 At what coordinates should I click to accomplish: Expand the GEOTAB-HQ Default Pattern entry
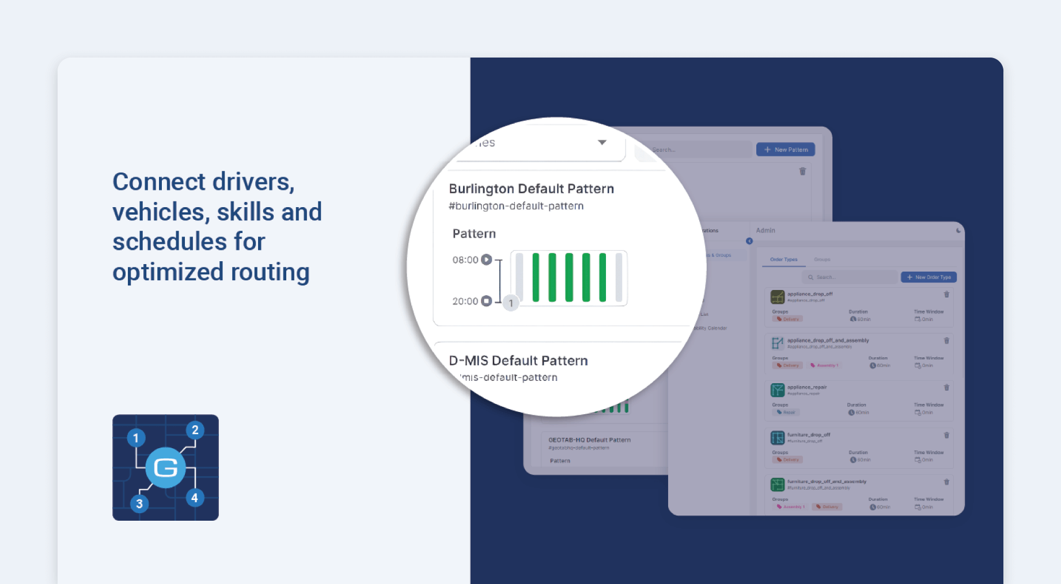point(590,439)
